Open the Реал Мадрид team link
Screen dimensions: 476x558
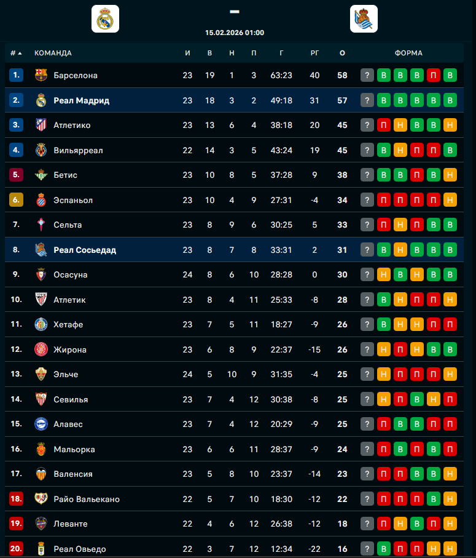pos(81,100)
